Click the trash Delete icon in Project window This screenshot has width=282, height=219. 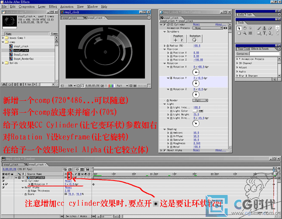[x=21, y=84]
